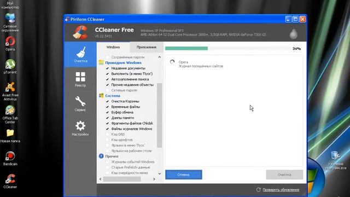350x197 pixels.
Task: Click the horizontal scrollbar thumb in options
Action: coord(122,179)
